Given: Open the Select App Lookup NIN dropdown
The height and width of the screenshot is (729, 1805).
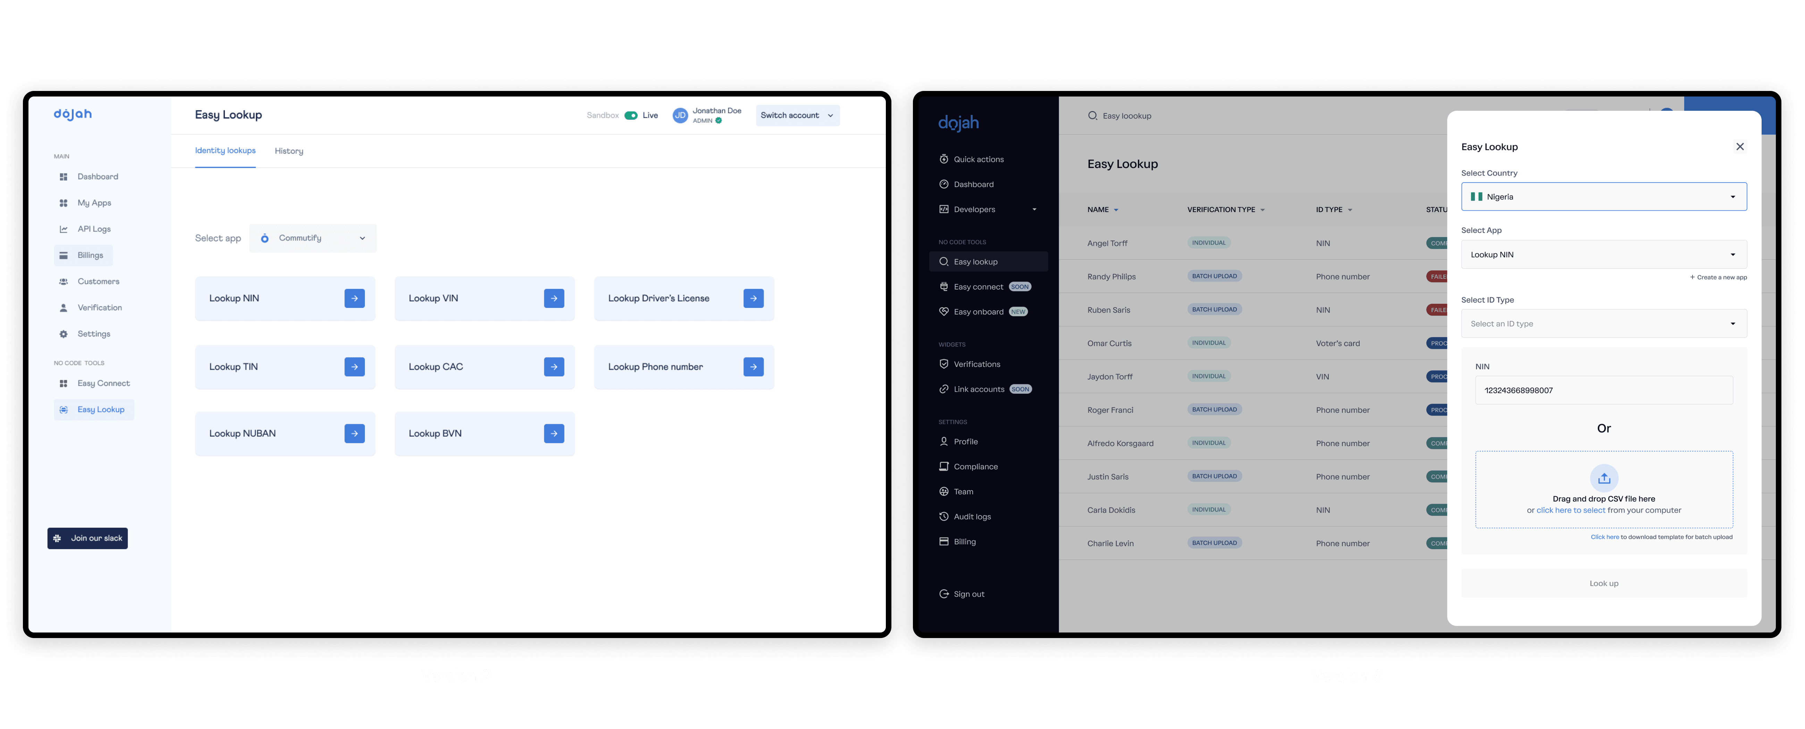Looking at the screenshot, I should [1603, 254].
